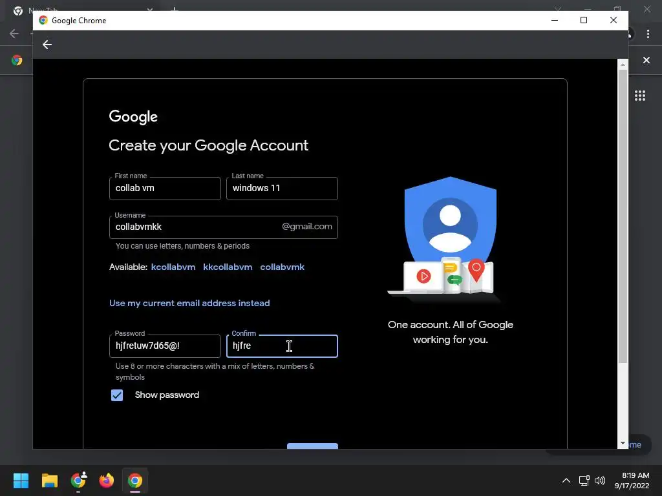Click the Confirm password field
662x496 pixels.
pos(282,346)
